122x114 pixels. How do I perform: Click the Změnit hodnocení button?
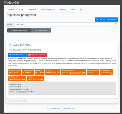(x=17, y=55)
